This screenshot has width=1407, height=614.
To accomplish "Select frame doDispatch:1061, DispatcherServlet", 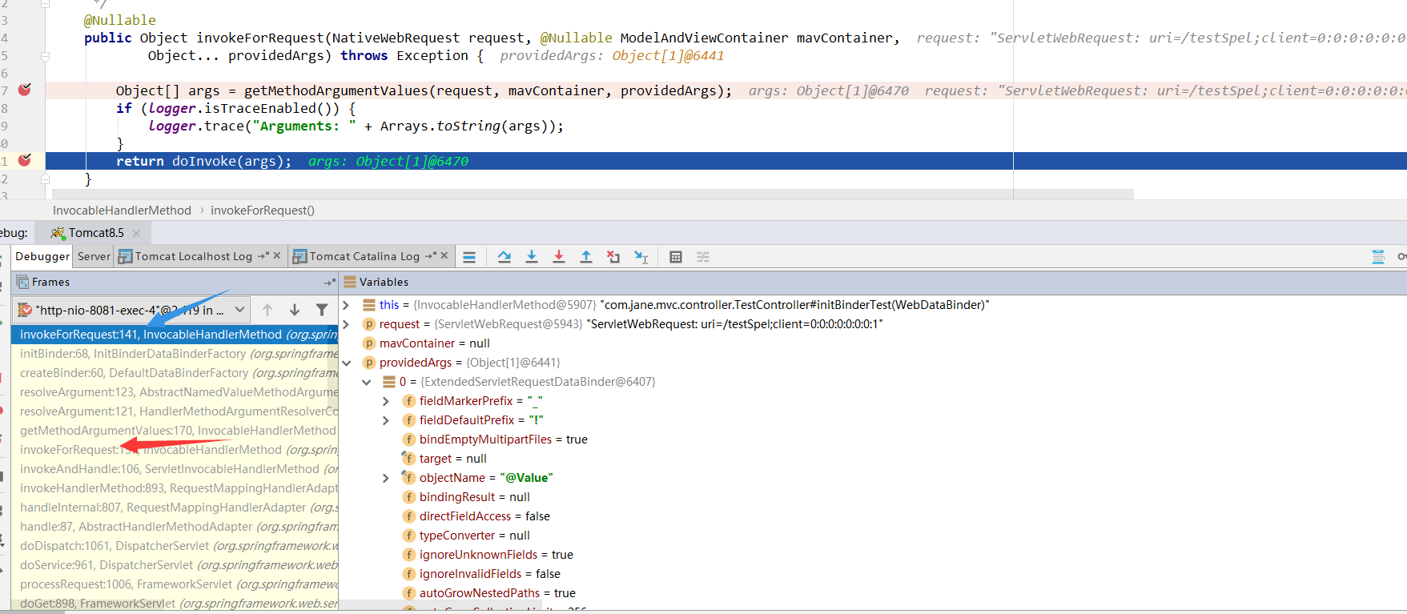I will 175,546.
